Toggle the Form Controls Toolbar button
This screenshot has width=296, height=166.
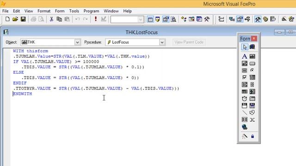pyautogui.click(x=258, y=19)
